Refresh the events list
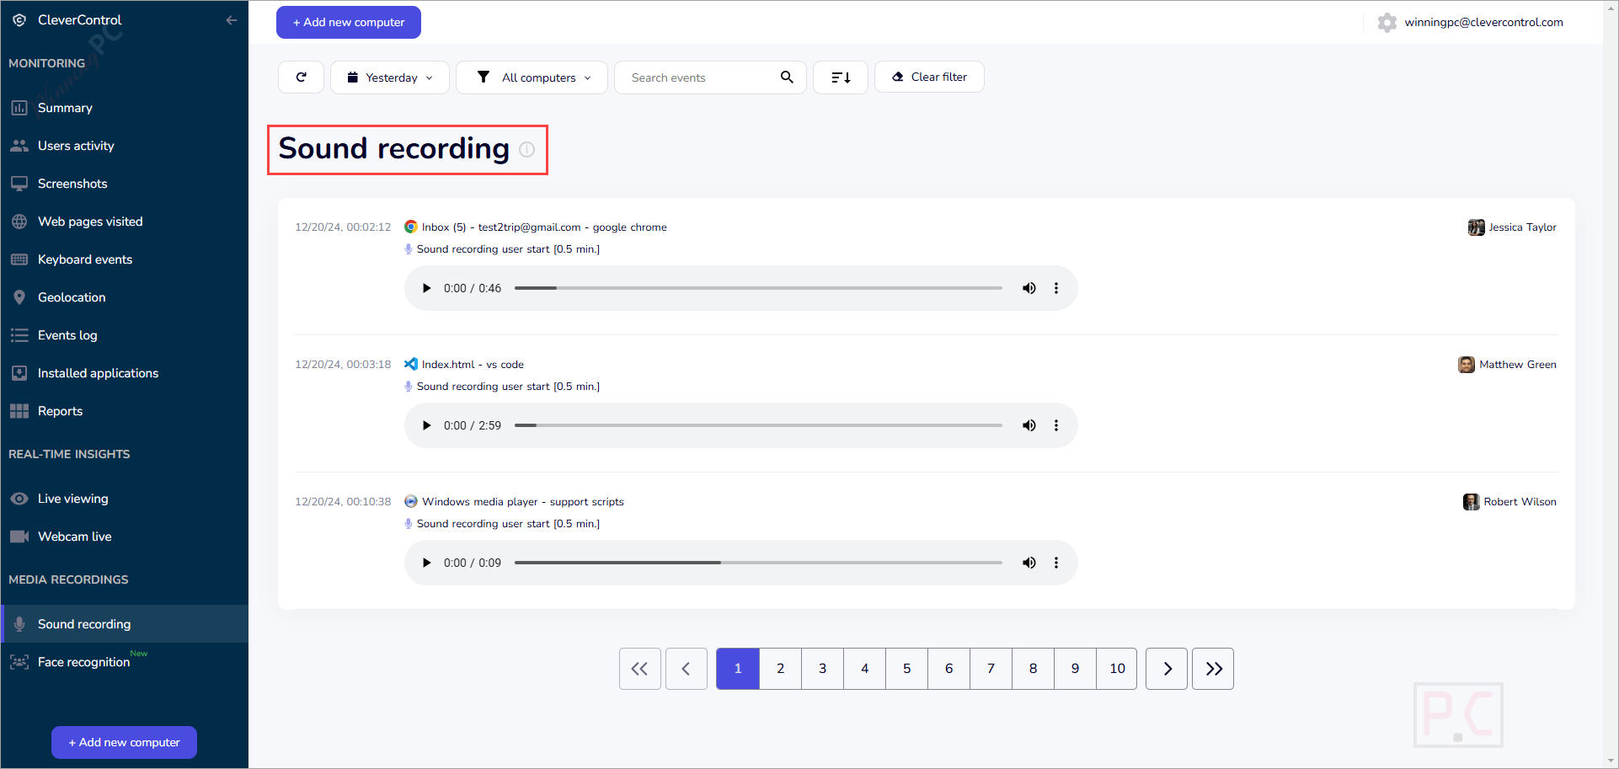 (x=301, y=77)
